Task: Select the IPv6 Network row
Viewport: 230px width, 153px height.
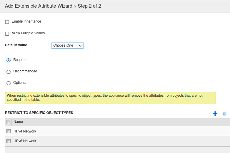Action: tap(26, 141)
